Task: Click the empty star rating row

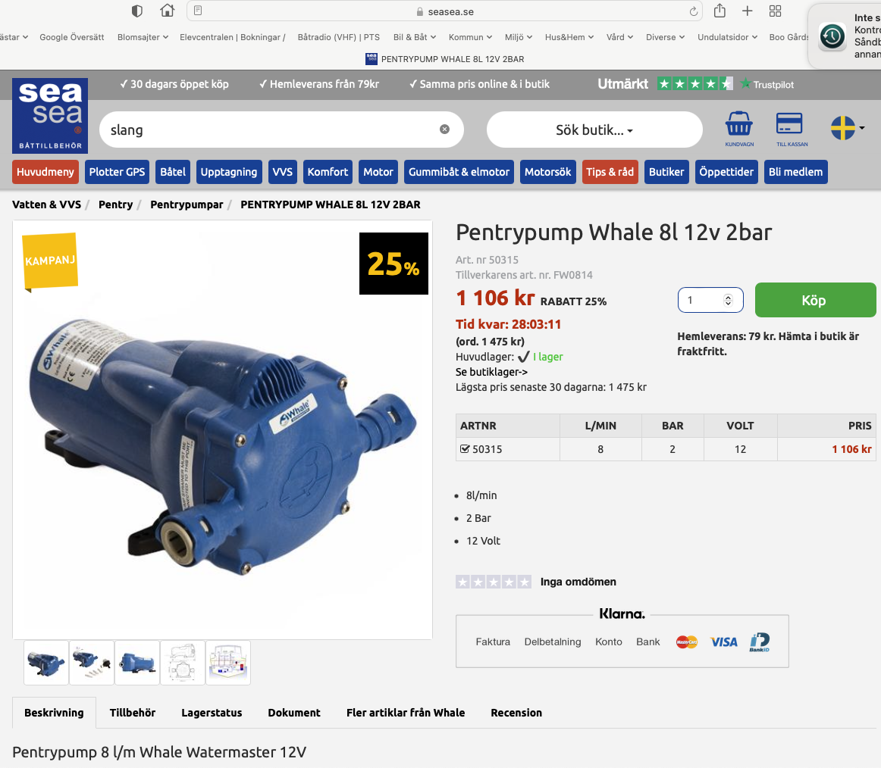Action: (493, 582)
